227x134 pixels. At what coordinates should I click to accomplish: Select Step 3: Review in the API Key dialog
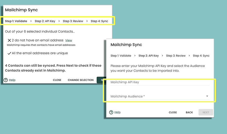[x=176, y=56]
